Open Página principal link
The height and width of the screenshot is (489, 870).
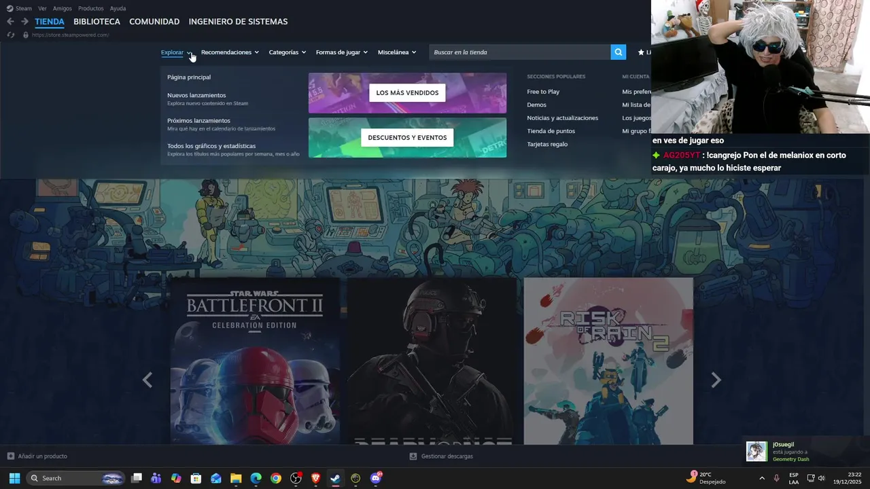pyautogui.click(x=189, y=77)
